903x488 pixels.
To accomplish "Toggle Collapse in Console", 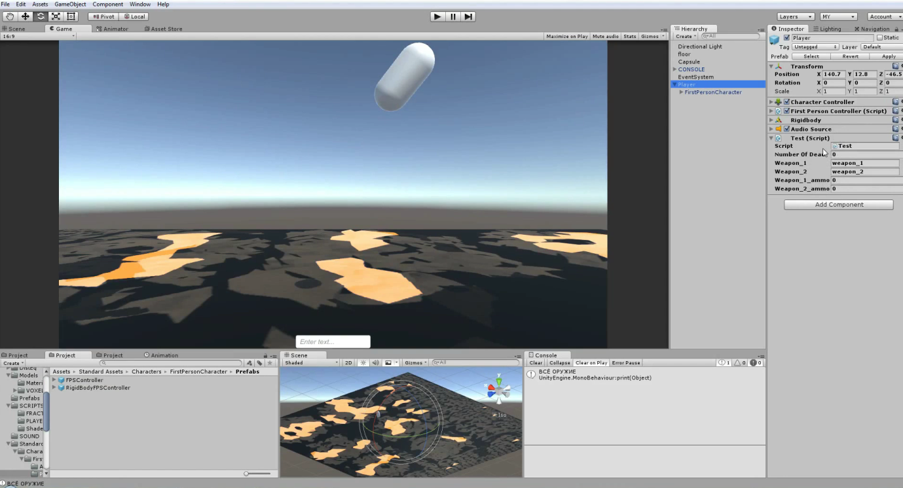I will (559, 362).
